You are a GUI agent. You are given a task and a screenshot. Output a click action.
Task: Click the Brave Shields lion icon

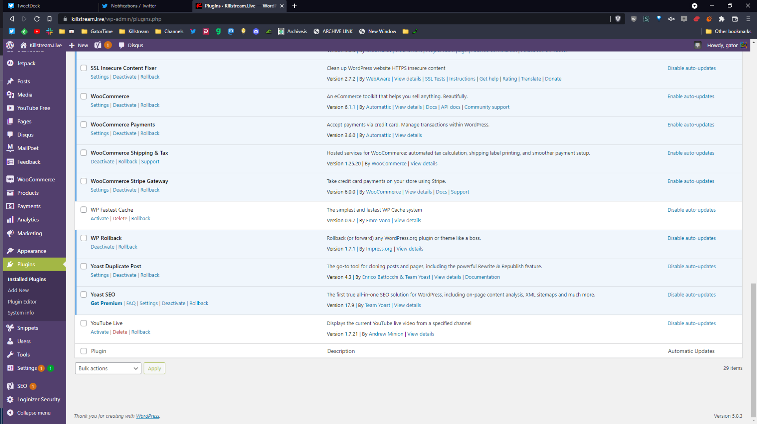coord(618,19)
